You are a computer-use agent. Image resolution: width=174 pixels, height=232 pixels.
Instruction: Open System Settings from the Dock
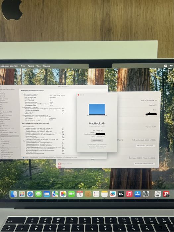[146, 194]
